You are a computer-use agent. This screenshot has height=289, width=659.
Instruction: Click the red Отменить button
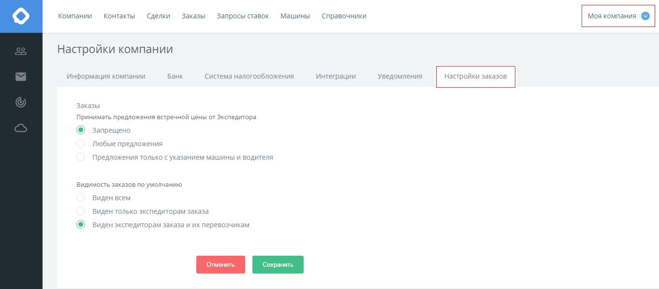pyautogui.click(x=220, y=264)
